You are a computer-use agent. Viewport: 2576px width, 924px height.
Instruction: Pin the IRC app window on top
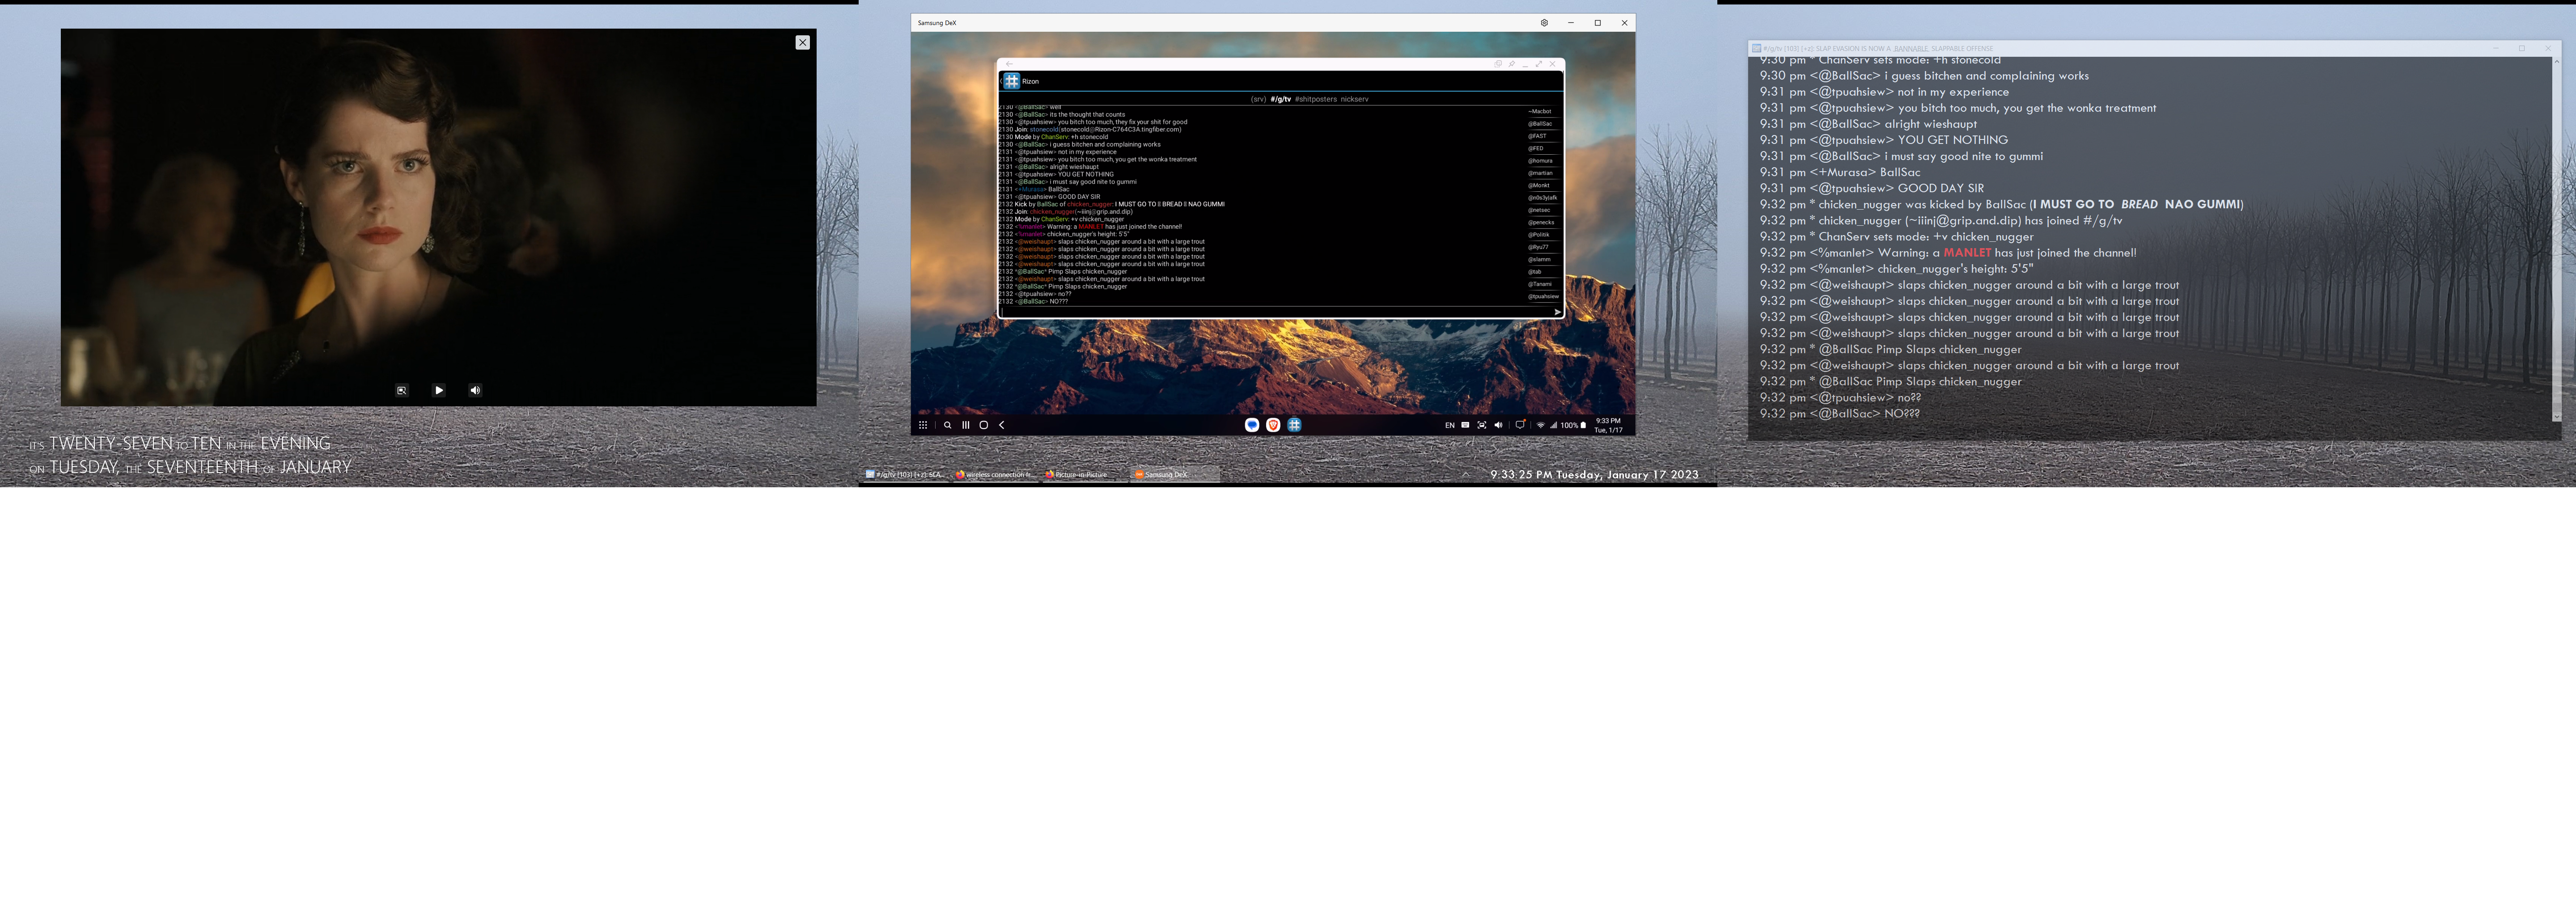[1512, 64]
